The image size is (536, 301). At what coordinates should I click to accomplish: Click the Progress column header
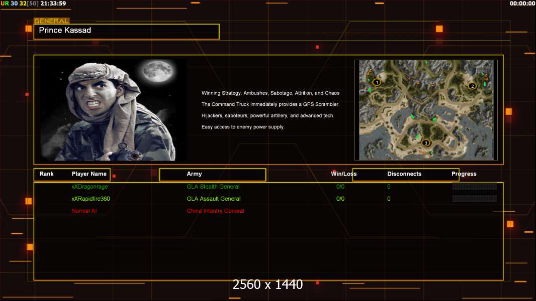coord(464,174)
